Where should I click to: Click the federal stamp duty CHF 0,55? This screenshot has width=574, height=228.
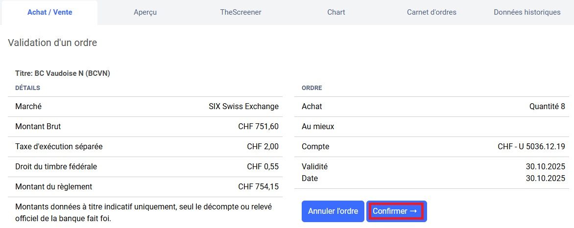pyautogui.click(x=263, y=167)
